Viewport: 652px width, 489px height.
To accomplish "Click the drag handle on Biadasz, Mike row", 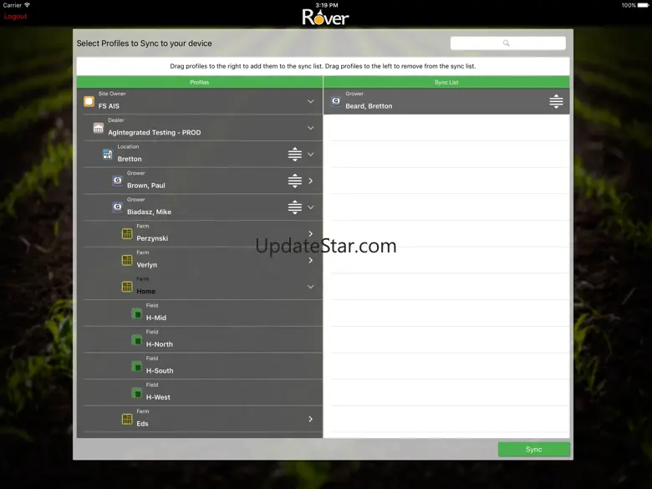I will [295, 207].
